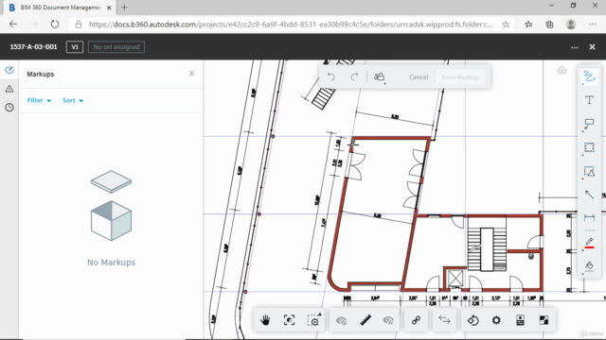The image size is (606, 340).
Task: Click the No set assigned label
Action: pos(116,46)
